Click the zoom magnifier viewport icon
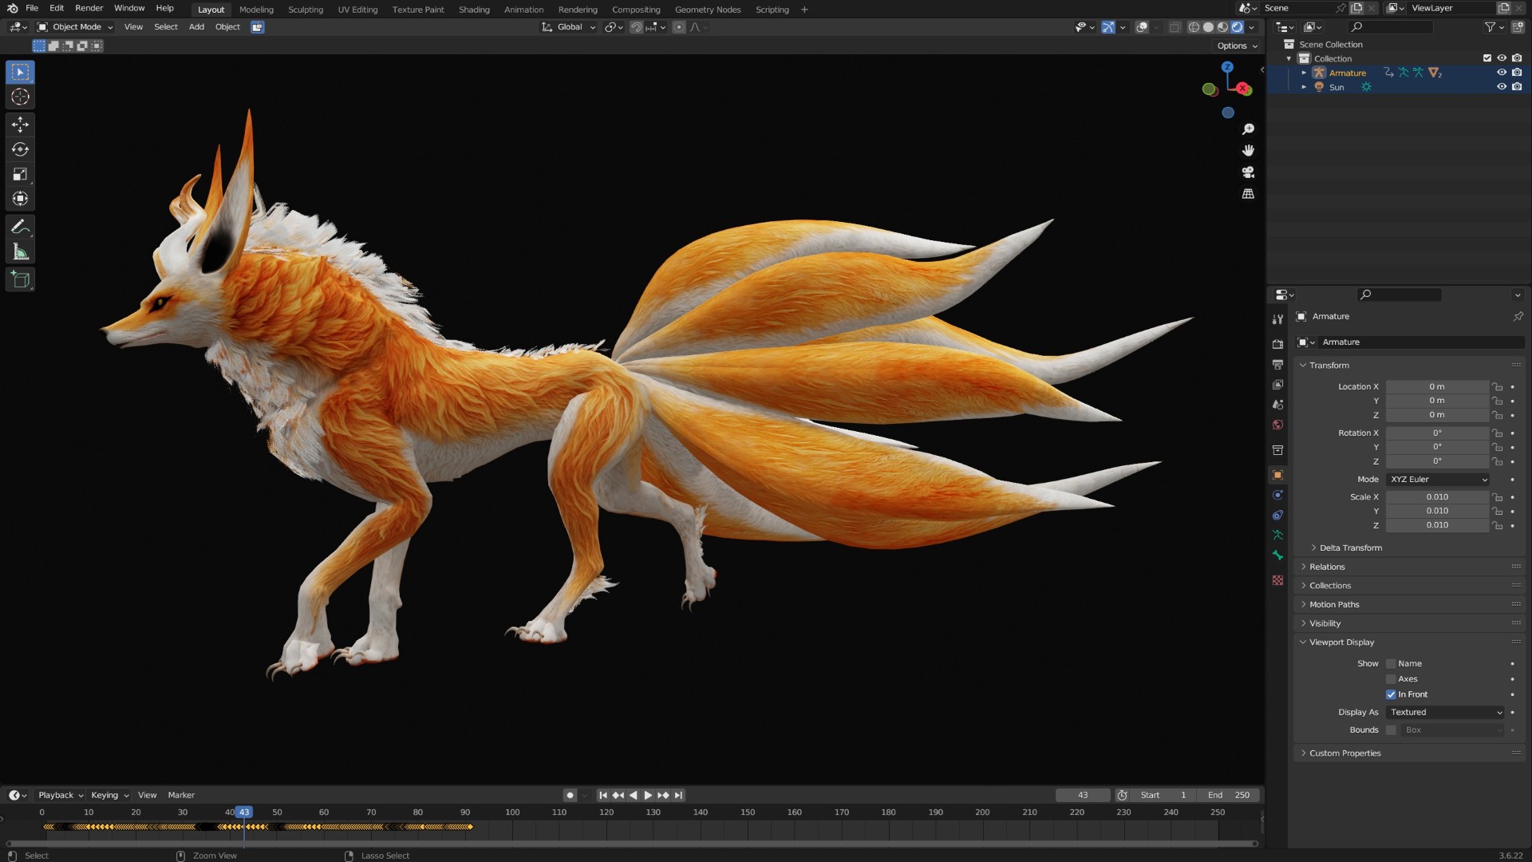This screenshot has height=862, width=1532. click(x=1248, y=129)
